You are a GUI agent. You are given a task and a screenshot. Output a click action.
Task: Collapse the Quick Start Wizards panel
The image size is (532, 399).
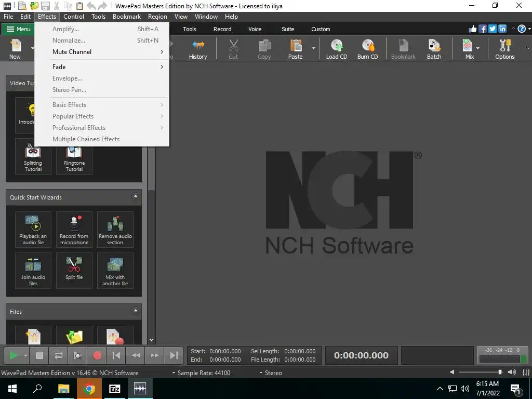(136, 196)
